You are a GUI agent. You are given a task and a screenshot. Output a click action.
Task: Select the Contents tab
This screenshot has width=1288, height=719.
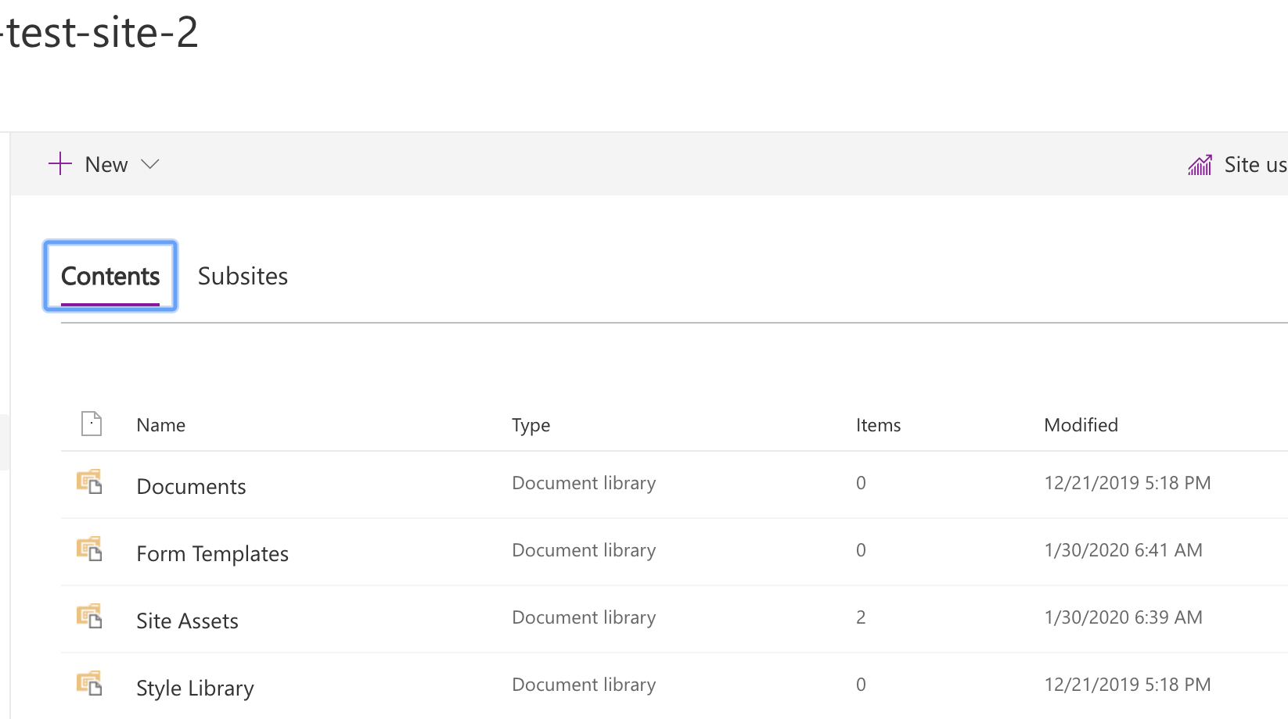[x=110, y=275]
